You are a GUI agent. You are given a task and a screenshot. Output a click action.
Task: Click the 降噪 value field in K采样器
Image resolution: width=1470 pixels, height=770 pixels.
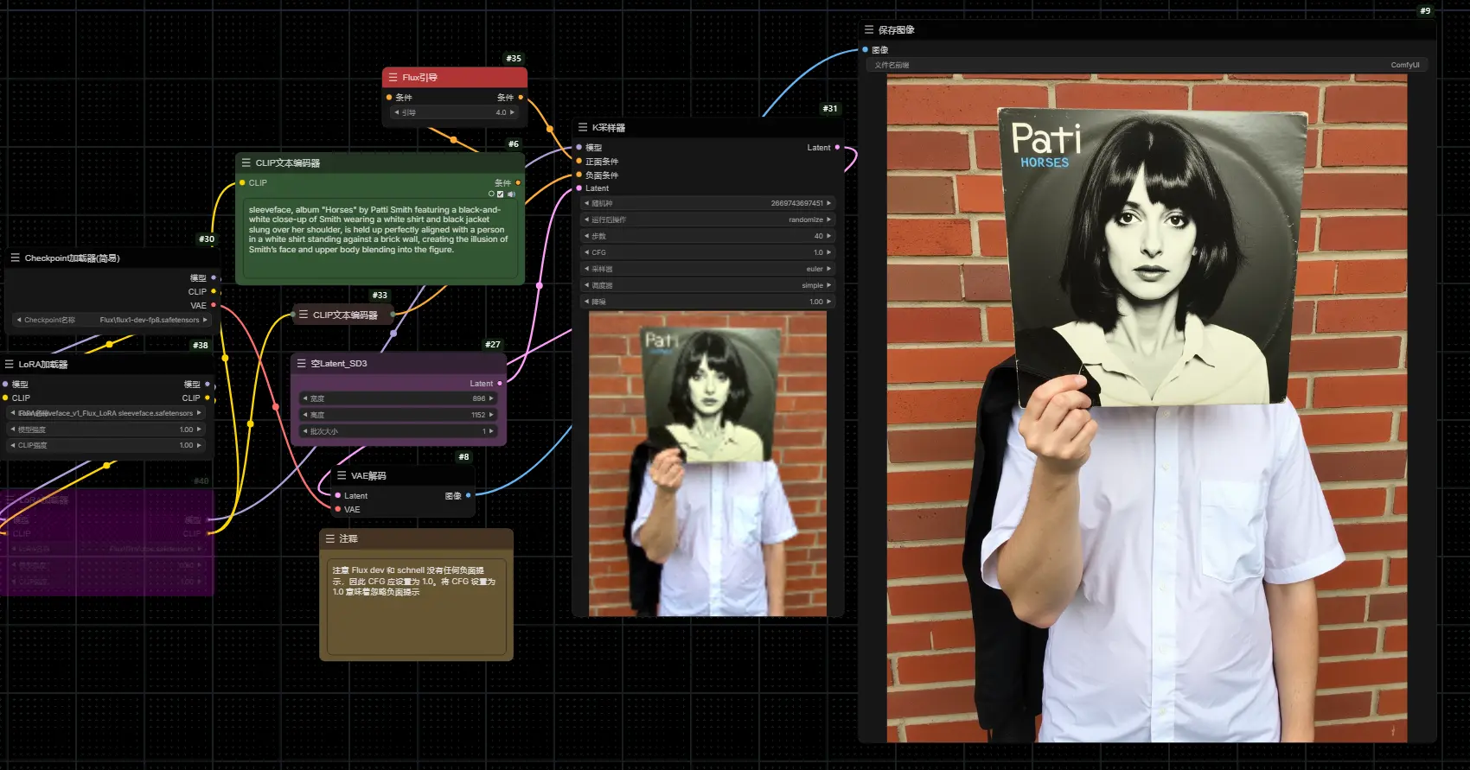click(708, 302)
